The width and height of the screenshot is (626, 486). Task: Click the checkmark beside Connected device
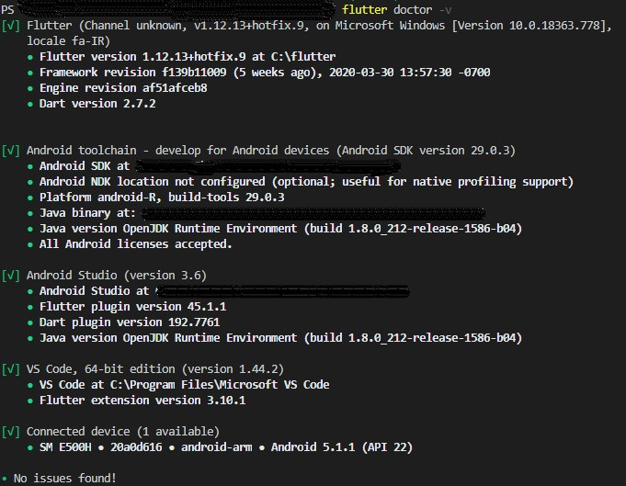[11, 432]
